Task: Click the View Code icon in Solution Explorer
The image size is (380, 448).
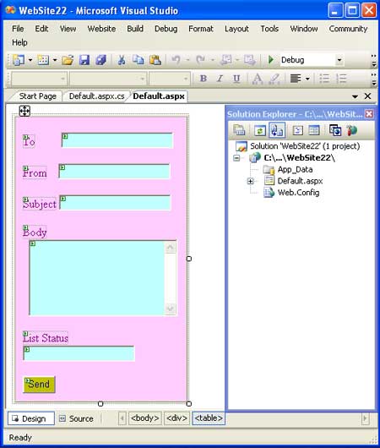Action: [x=298, y=130]
